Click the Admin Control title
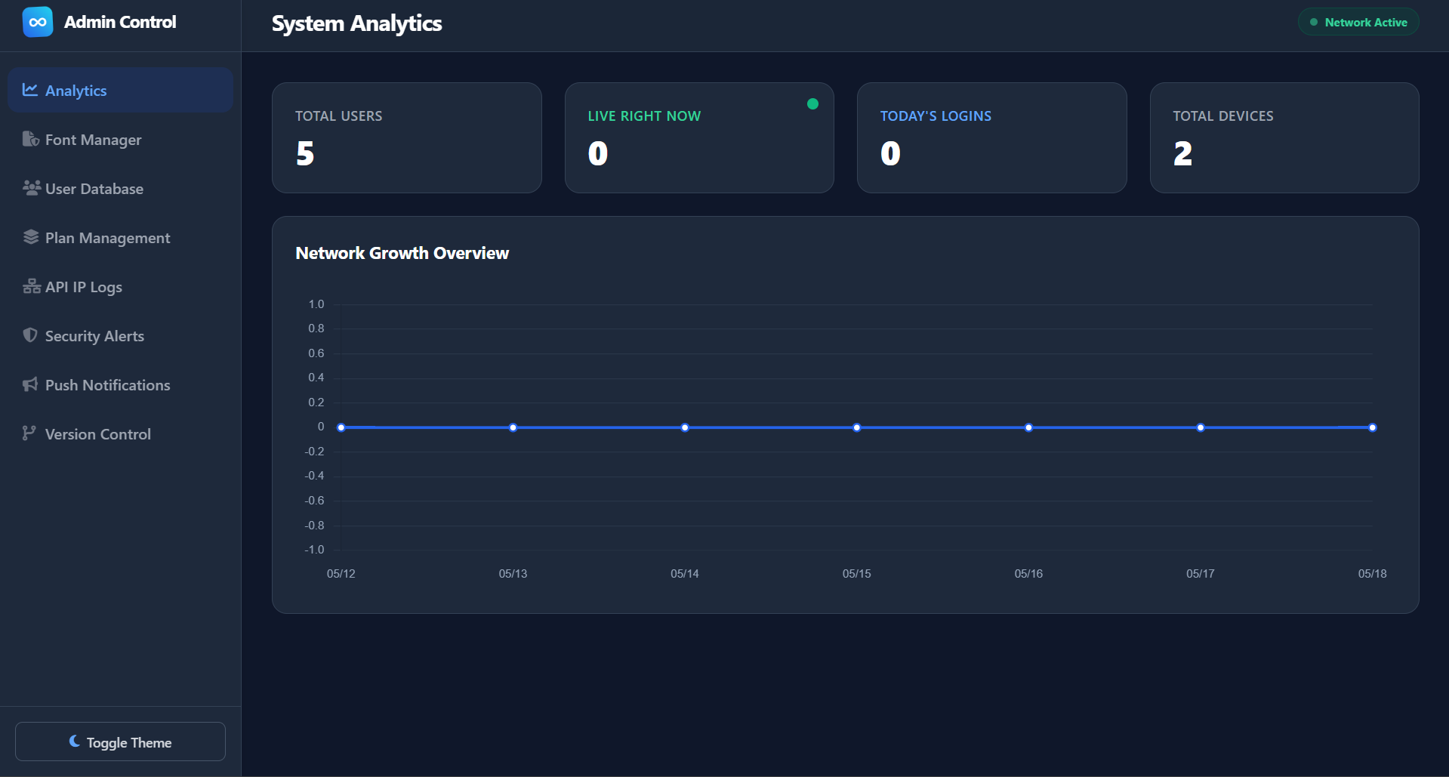Image resolution: width=1449 pixels, height=777 pixels. point(120,22)
